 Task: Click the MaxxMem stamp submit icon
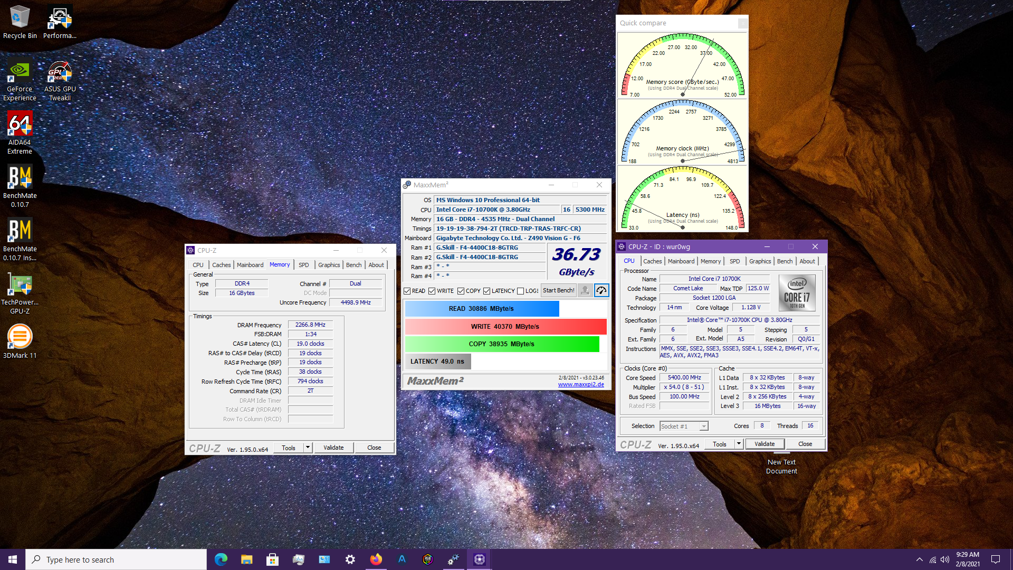(585, 290)
